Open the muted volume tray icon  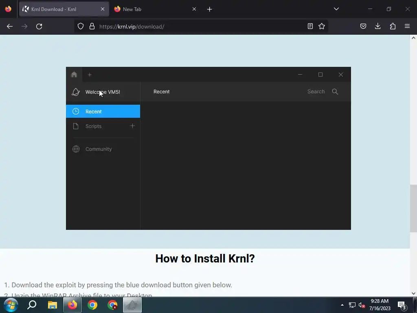point(362,305)
